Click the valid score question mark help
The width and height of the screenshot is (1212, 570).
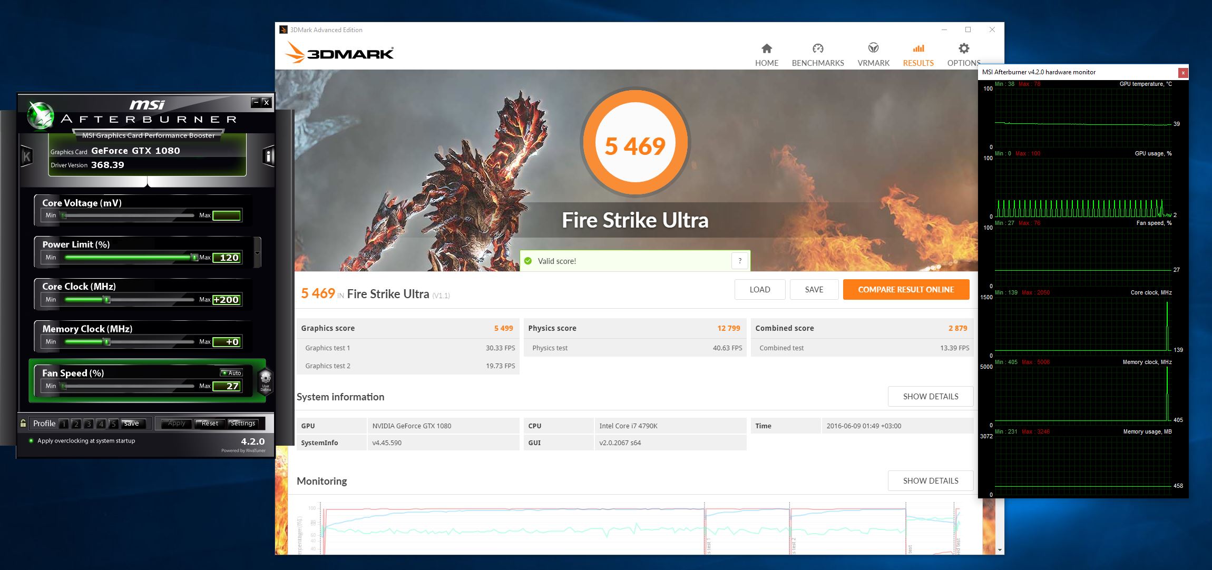739,261
